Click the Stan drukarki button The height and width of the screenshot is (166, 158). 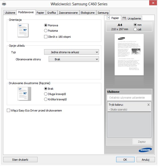pyautogui.click(x=20, y=160)
